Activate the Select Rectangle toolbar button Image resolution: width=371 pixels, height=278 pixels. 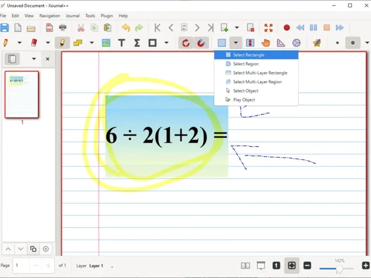(222, 43)
